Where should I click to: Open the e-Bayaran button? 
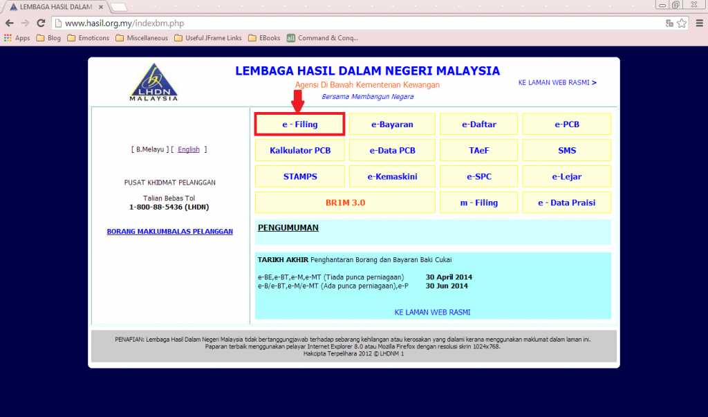point(392,124)
